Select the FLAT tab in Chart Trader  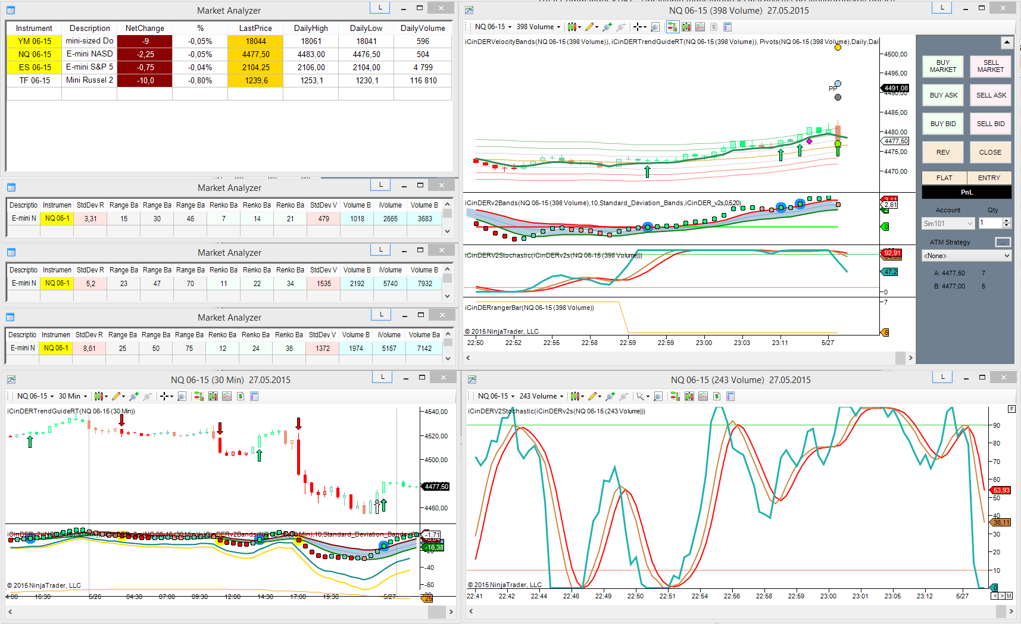click(944, 178)
